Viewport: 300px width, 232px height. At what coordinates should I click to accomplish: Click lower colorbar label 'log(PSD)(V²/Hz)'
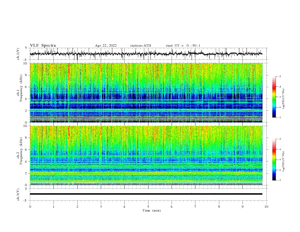[x=284, y=161]
